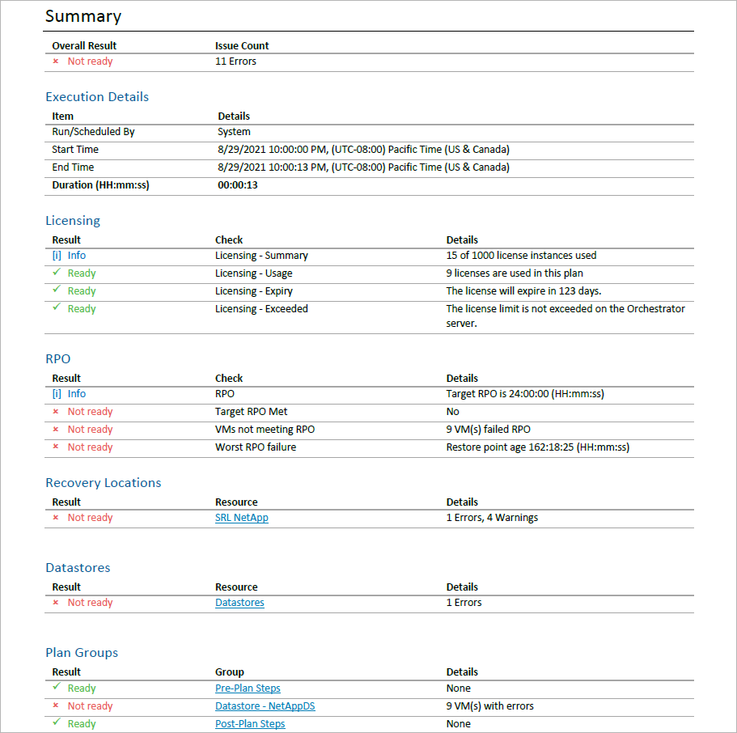Click the green checkmark for Licensing - Usage
This screenshot has width=737, height=733.
57,272
